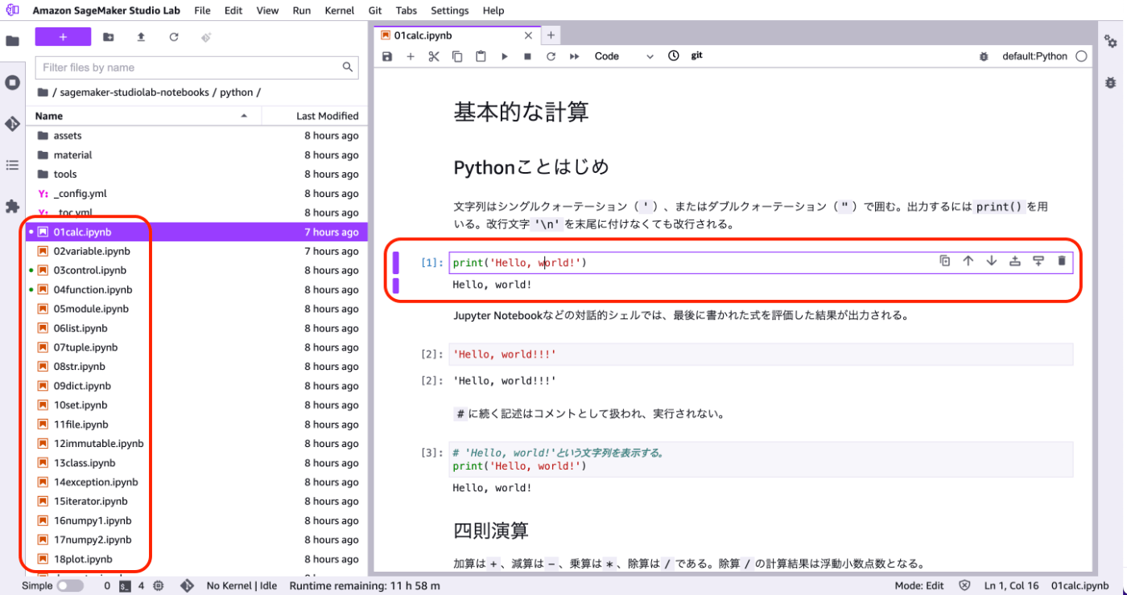Click the Git clone icon in file browser
This screenshot has height=595, width=1127.
206,37
